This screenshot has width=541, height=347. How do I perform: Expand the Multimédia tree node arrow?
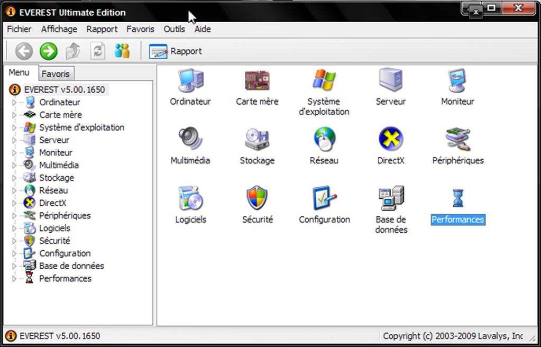(14, 166)
